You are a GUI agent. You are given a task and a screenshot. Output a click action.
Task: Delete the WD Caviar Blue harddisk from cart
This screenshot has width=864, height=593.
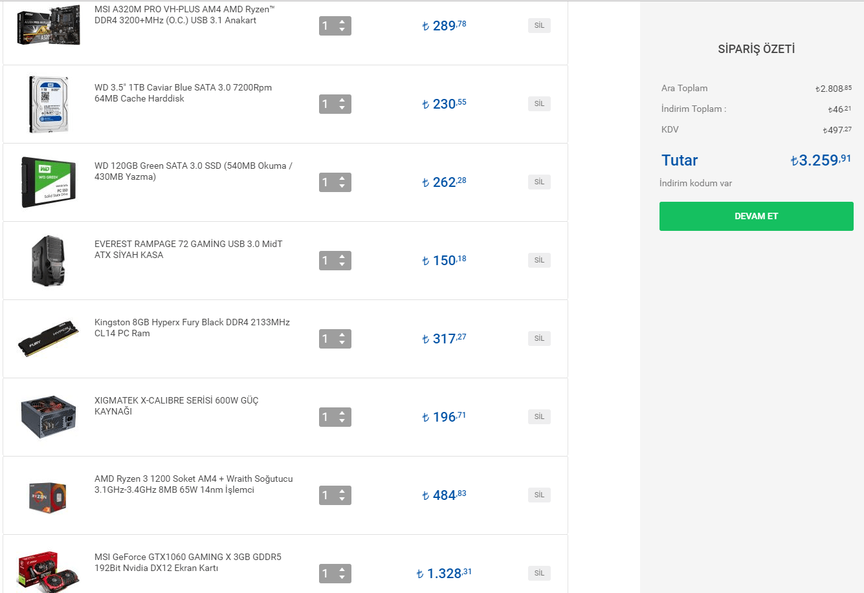point(539,103)
